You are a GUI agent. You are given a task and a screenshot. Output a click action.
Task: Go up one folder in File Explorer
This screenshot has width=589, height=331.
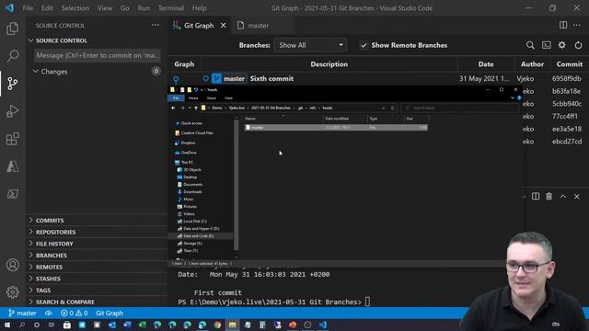(196, 108)
